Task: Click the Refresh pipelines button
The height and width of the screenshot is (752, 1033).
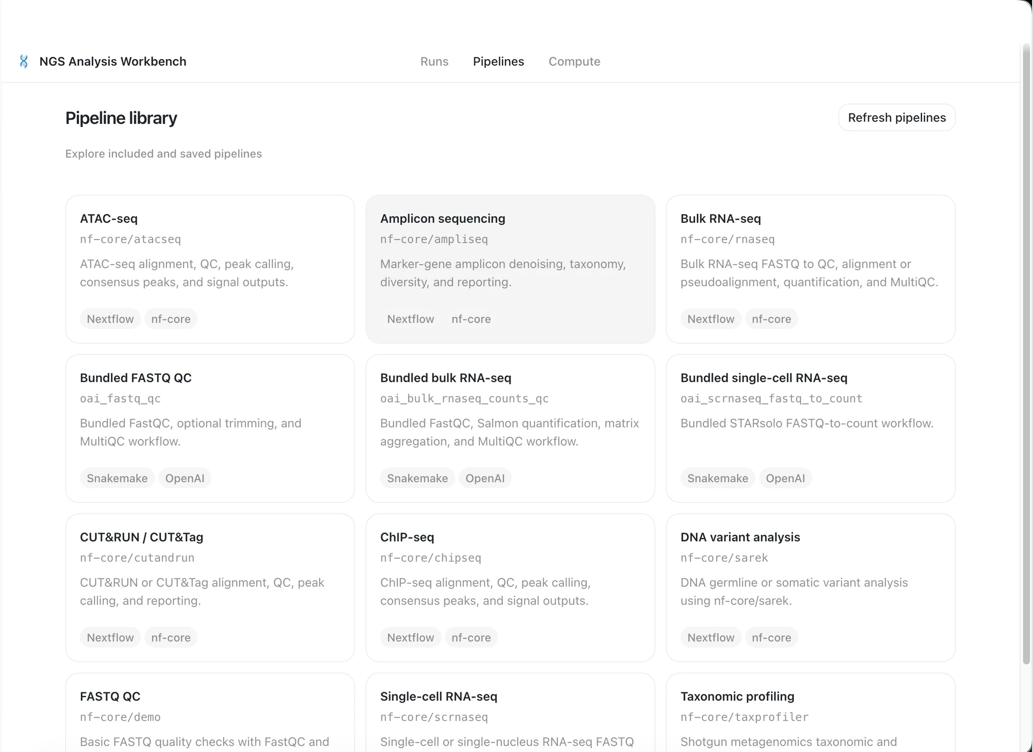Action: click(x=896, y=117)
